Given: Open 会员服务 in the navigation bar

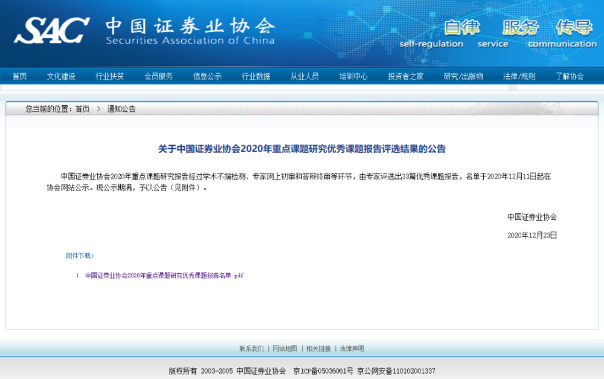Looking at the screenshot, I should coord(158,76).
